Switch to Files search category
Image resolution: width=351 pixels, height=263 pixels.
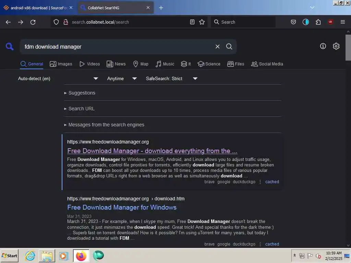235,64
